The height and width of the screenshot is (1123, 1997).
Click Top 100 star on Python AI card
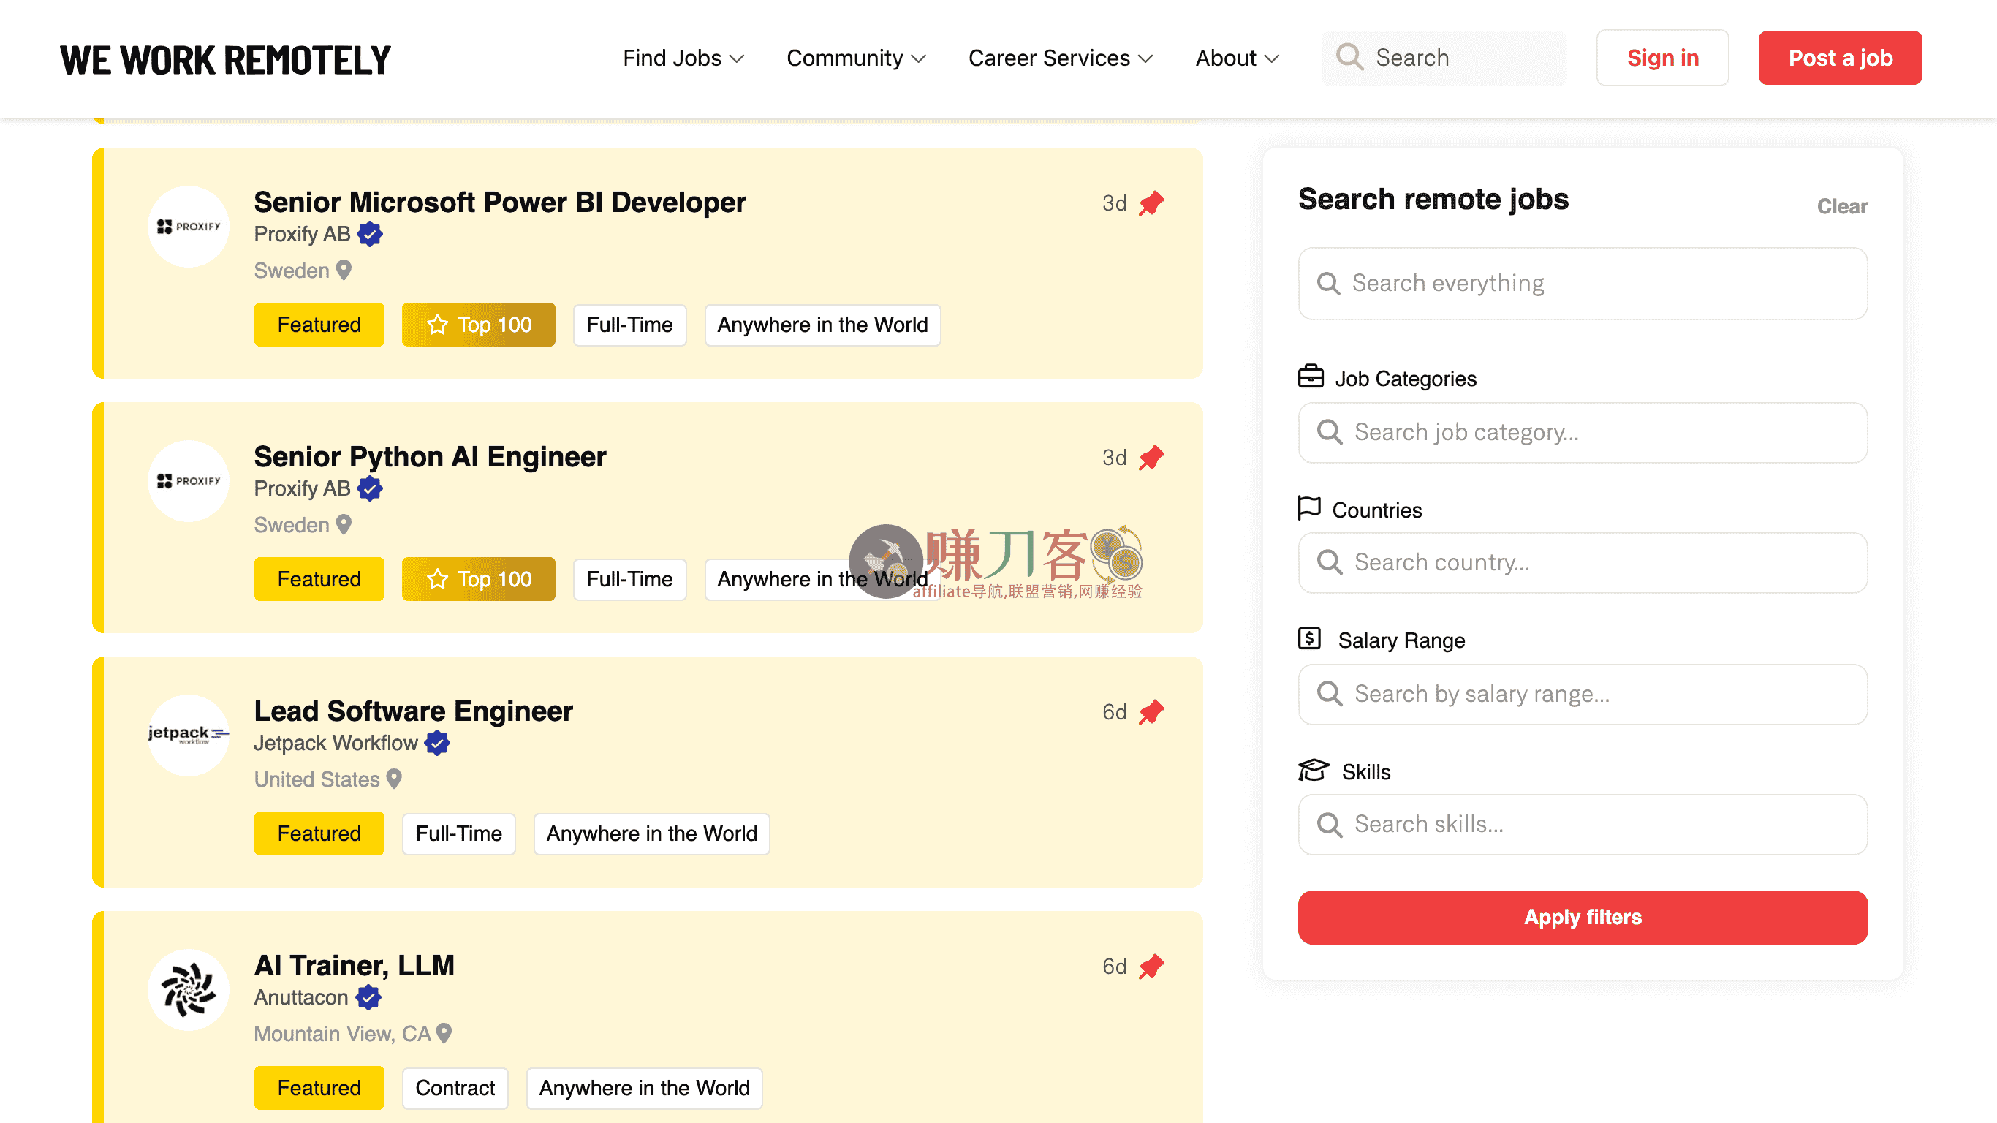[x=437, y=579]
